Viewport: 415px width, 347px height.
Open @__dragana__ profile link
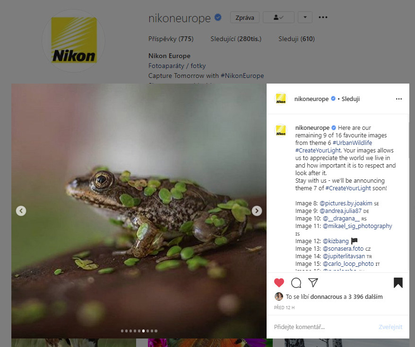pyautogui.click(x=341, y=218)
